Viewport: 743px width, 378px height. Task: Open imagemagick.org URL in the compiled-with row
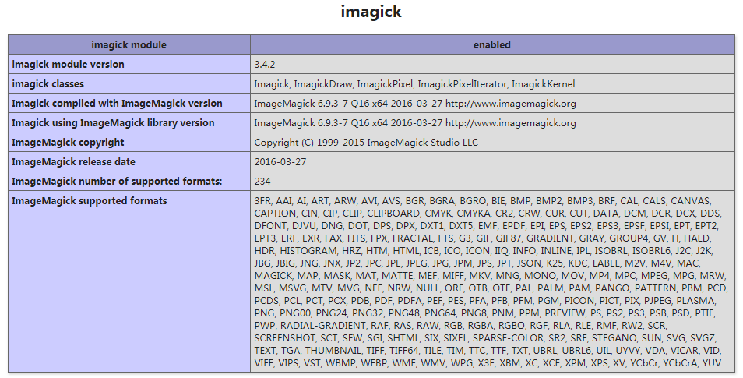[510, 104]
